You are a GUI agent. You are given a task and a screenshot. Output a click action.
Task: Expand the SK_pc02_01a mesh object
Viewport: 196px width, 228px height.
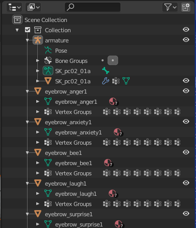point(38,81)
